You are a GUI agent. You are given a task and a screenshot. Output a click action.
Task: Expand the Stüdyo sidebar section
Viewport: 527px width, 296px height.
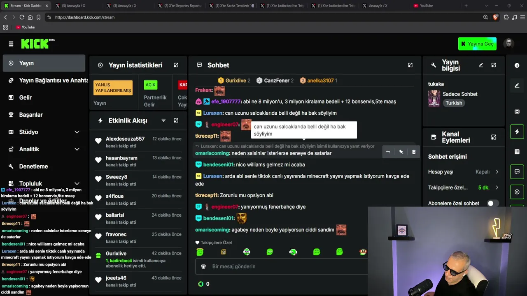[x=77, y=132]
